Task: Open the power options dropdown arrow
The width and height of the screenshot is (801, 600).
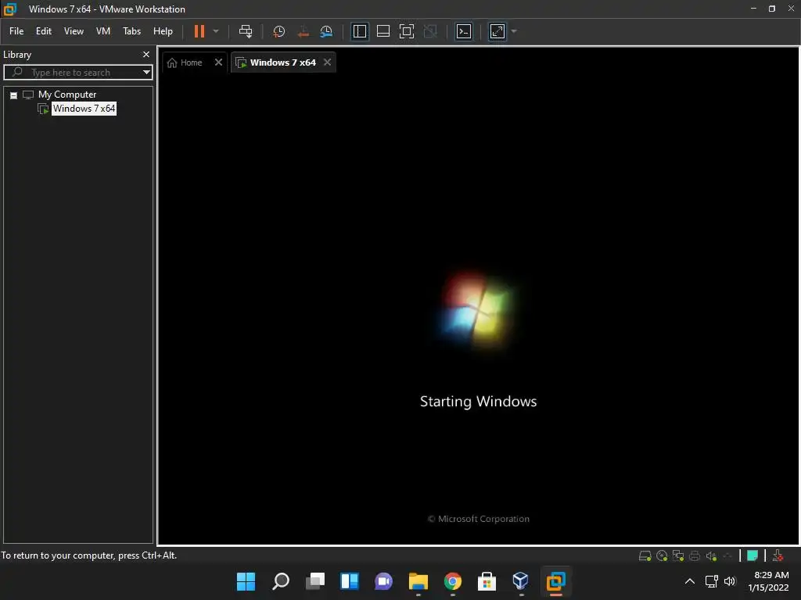Action: point(216,31)
